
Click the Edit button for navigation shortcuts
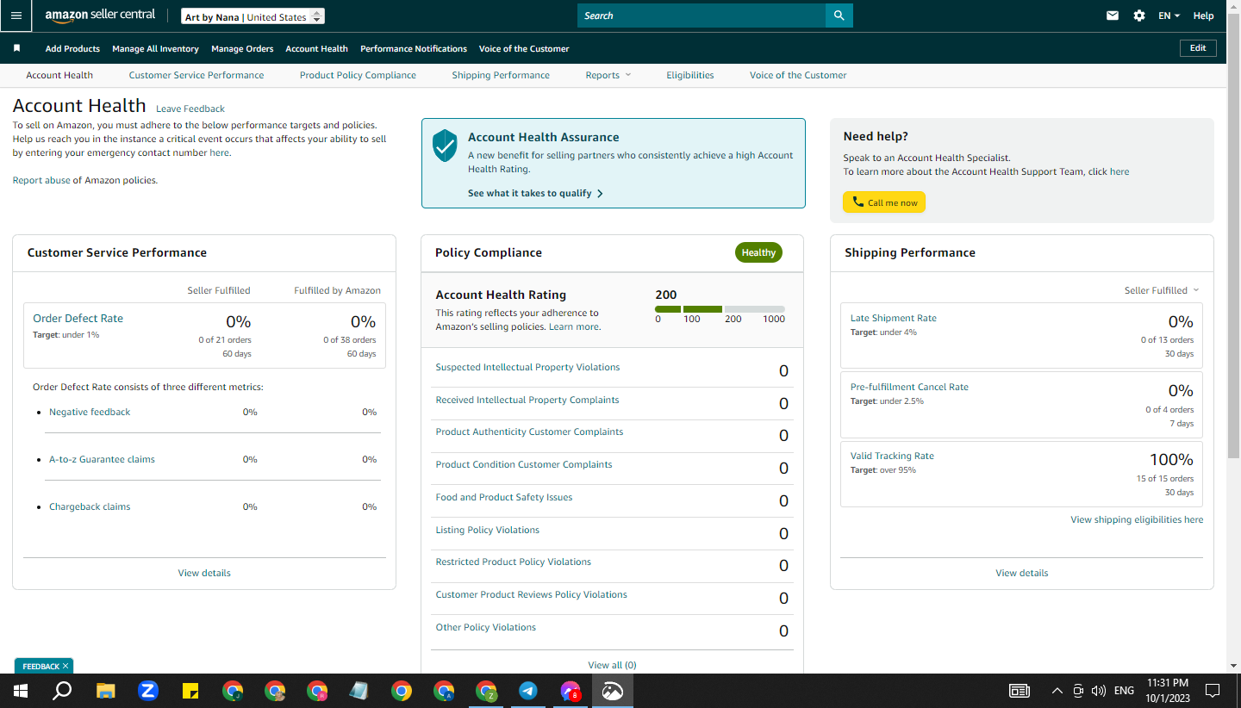[x=1198, y=48]
